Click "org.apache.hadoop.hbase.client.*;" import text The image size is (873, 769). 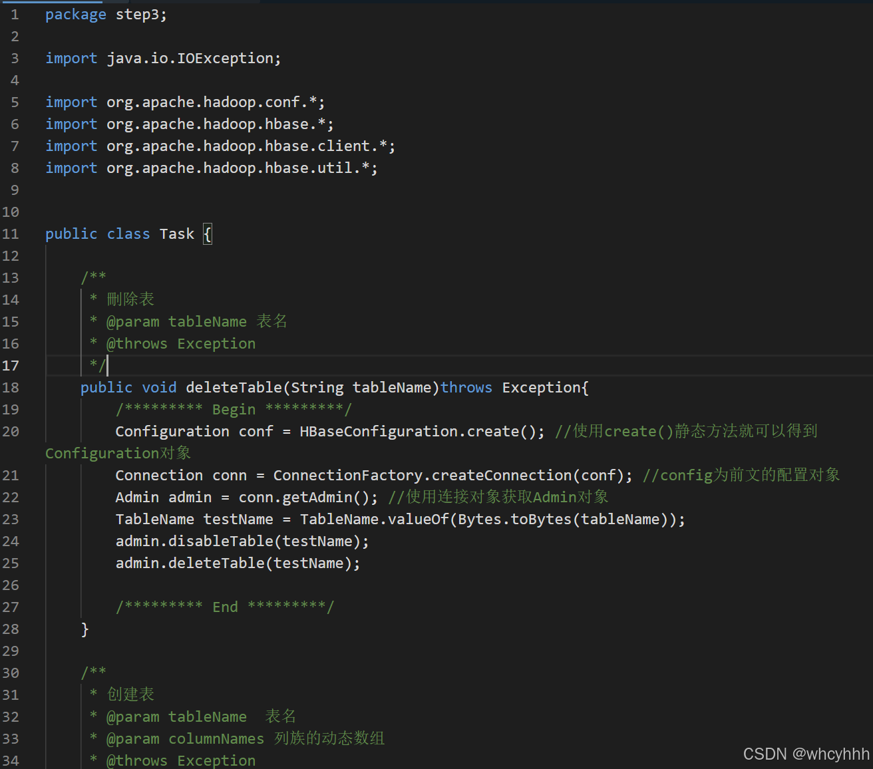coord(251,146)
